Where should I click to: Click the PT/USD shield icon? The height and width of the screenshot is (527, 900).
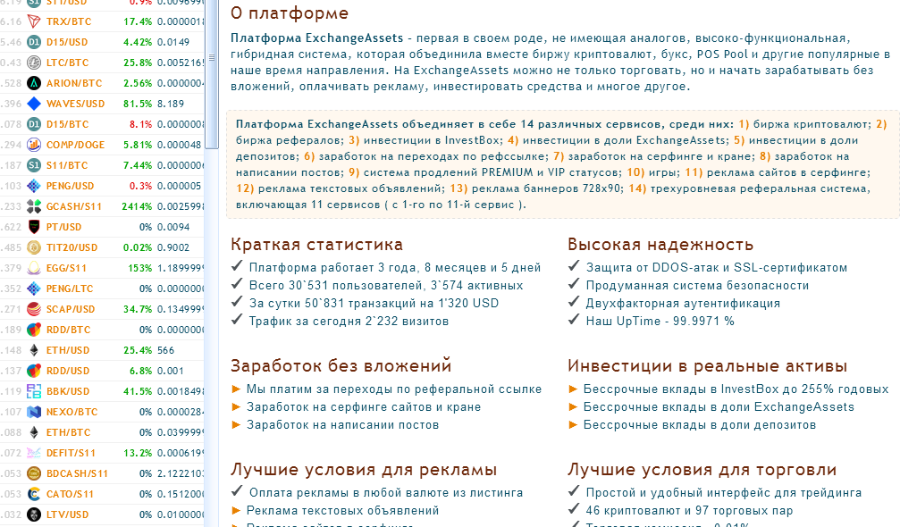[34, 227]
